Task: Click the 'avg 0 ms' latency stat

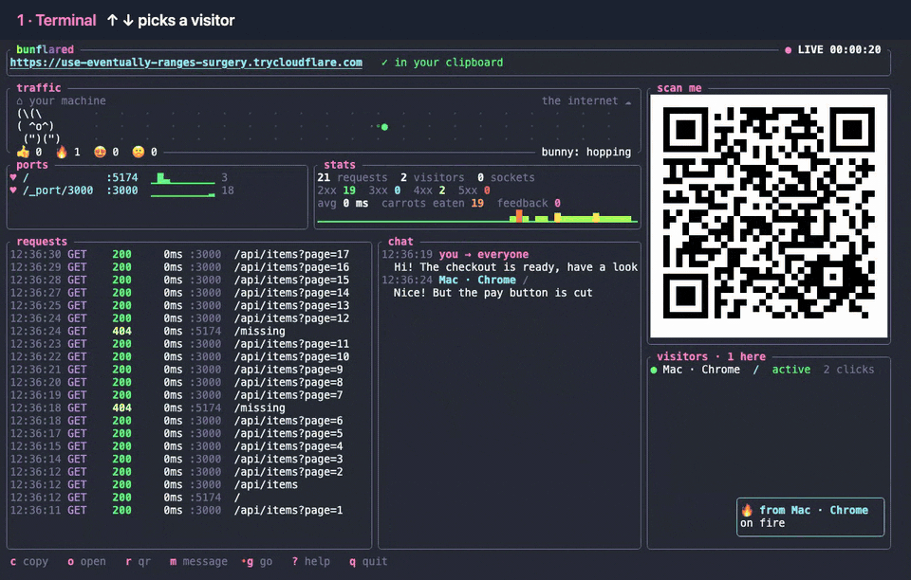Action: [x=343, y=203]
